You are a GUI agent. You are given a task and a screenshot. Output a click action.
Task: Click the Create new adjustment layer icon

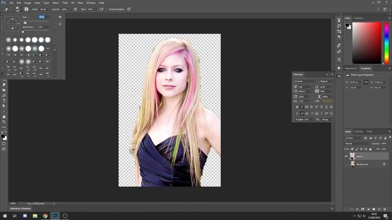[368, 209]
